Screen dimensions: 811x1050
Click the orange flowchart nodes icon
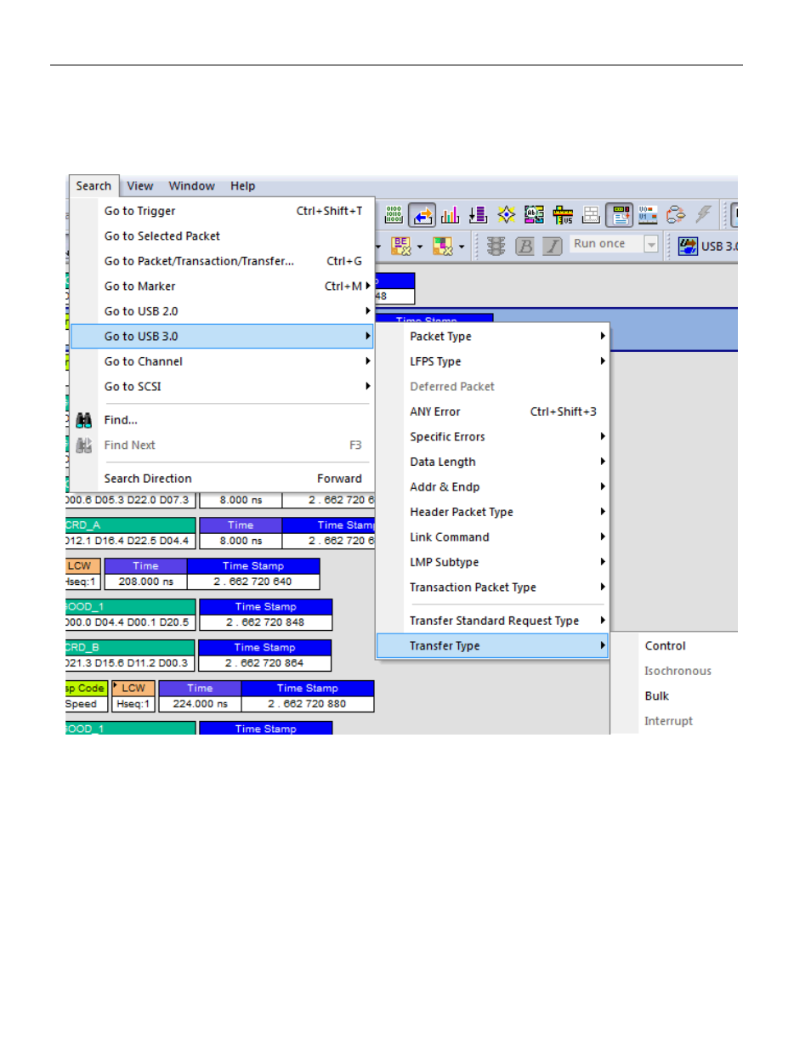pyautogui.click(x=676, y=214)
